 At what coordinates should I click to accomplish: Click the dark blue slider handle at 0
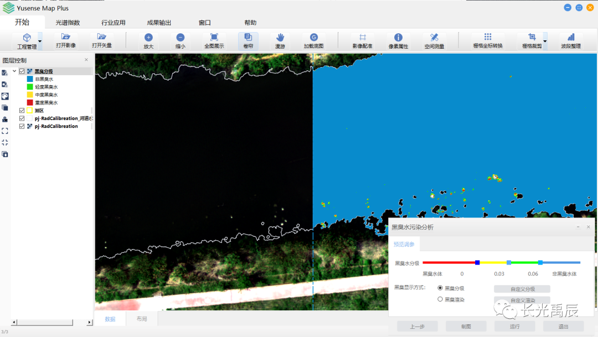[x=477, y=262]
